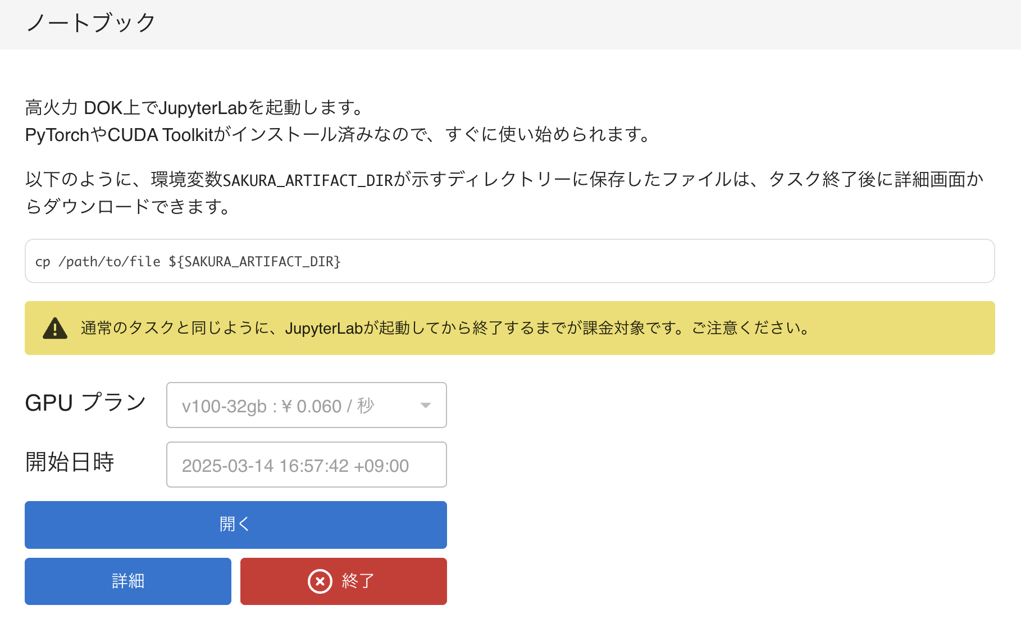Click the 開始日時 label
1021x637 pixels.
pos(70,462)
